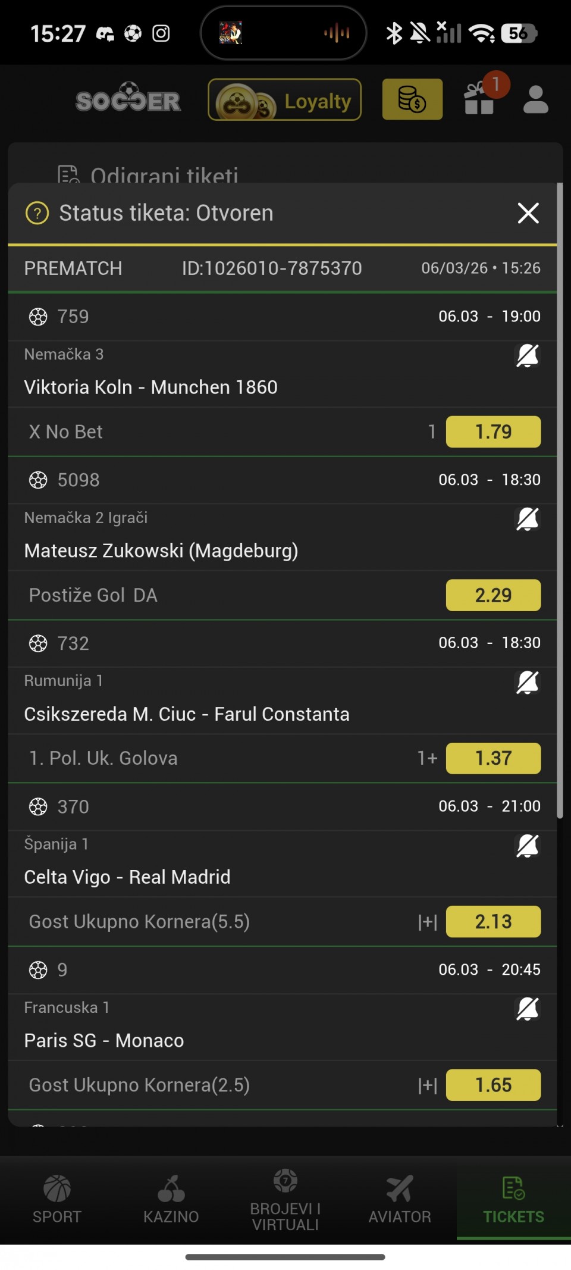Tap the yellow coins deposit icon
The width and height of the screenshot is (571, 1270).
pyautogui.click(x=412, y=99)
